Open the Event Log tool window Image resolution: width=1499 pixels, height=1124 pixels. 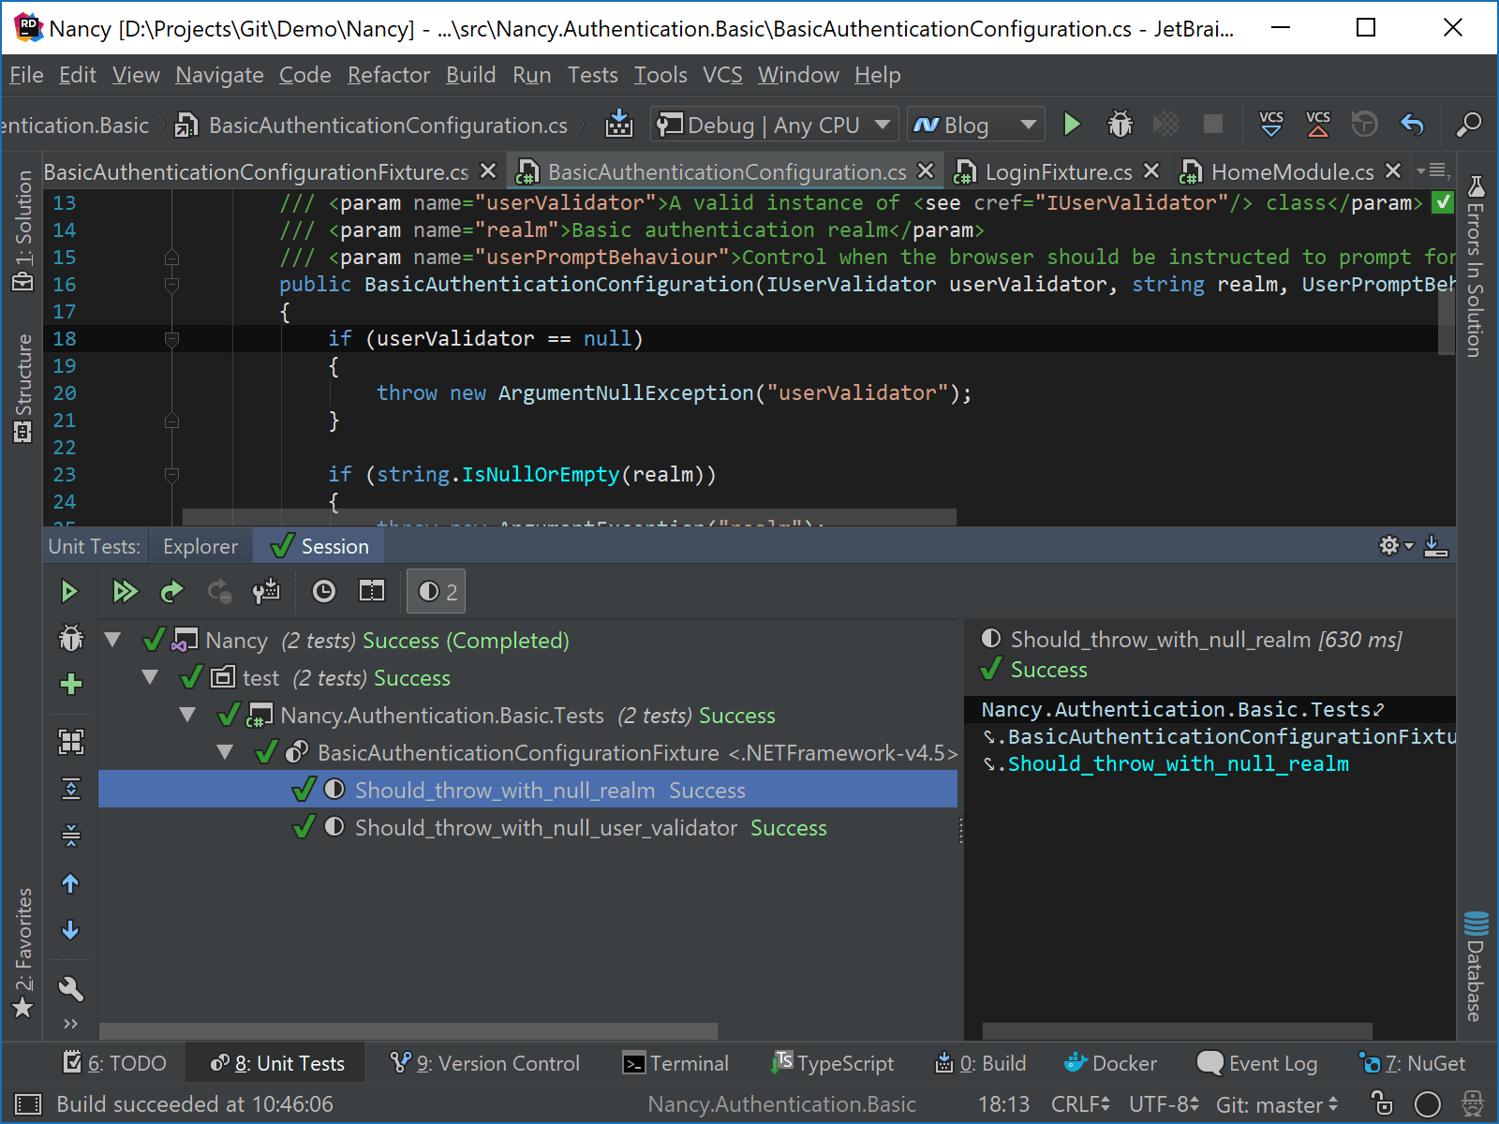pos(1257,1063)
